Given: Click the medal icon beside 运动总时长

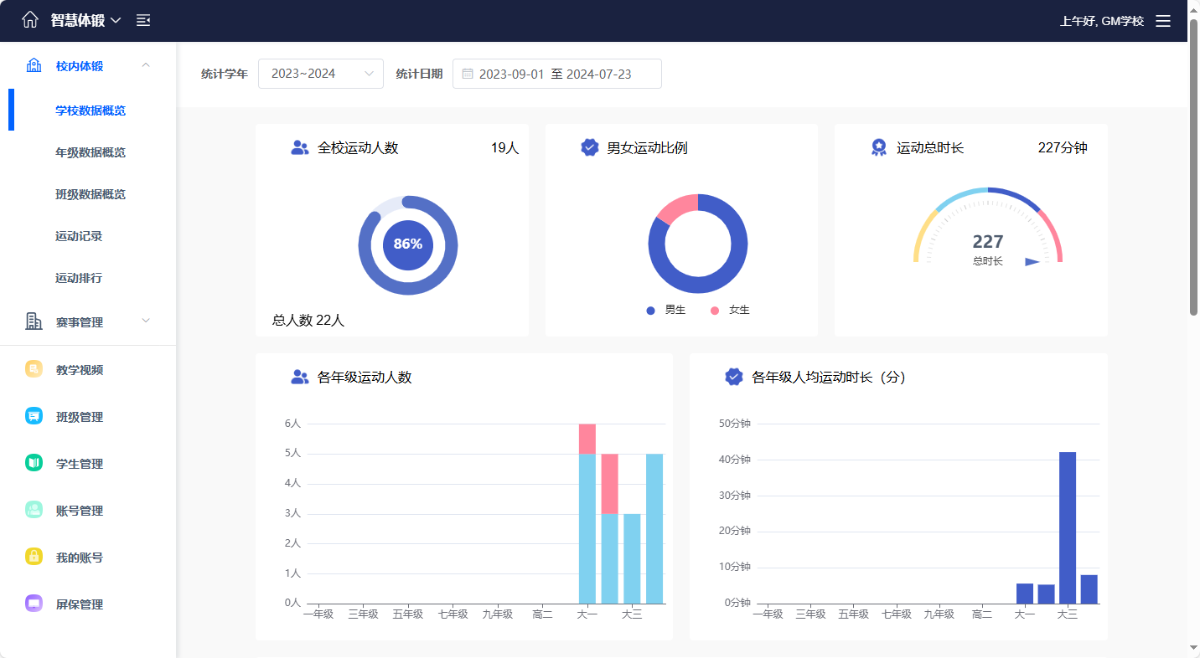Looking at the screenshot, I should (x=878, y=147).
